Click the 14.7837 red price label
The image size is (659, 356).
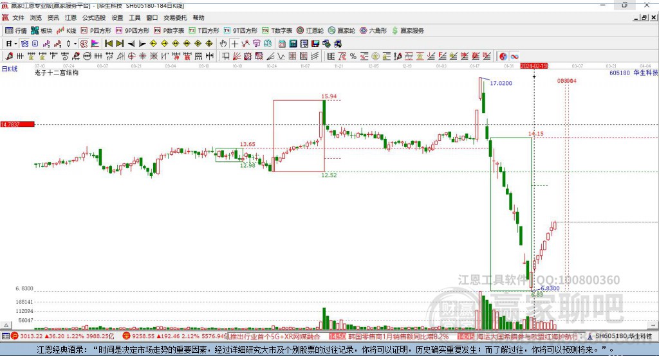click(x=17, y=124)
